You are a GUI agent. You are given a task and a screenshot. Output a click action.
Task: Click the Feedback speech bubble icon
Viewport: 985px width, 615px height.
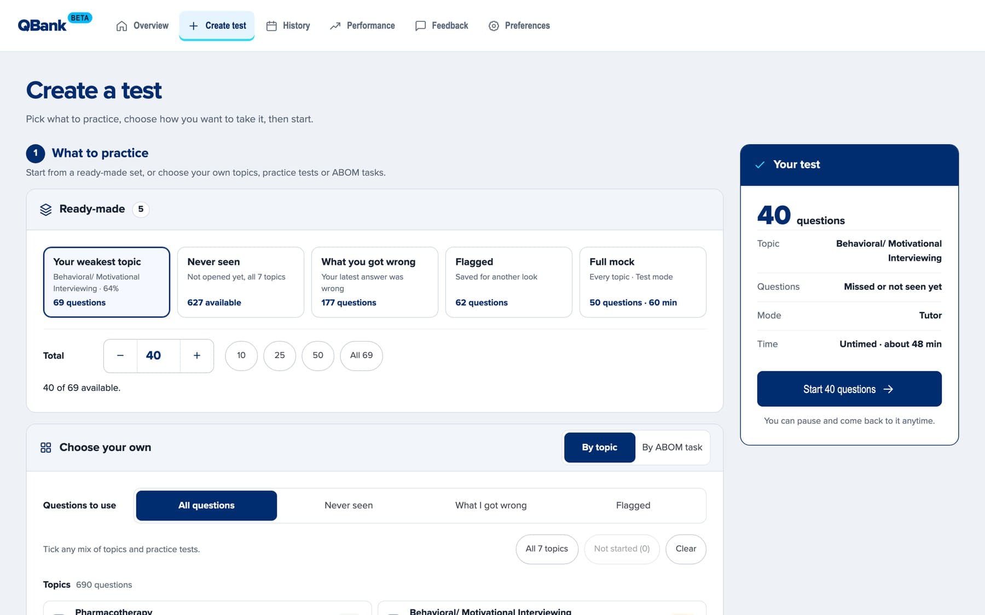tap(420, 26)
